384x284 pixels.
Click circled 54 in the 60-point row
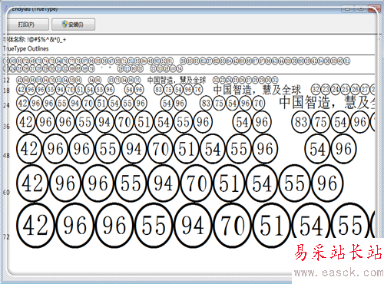(x=262, y=183)
